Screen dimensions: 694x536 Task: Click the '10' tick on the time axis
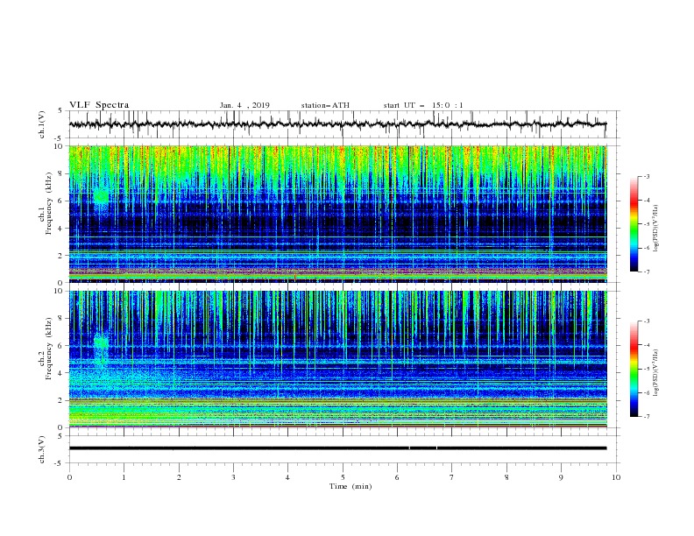point(616,477)
